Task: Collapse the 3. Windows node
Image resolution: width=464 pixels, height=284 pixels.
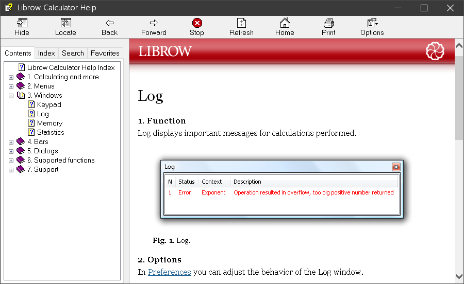Action: click(x=11, y=96)
